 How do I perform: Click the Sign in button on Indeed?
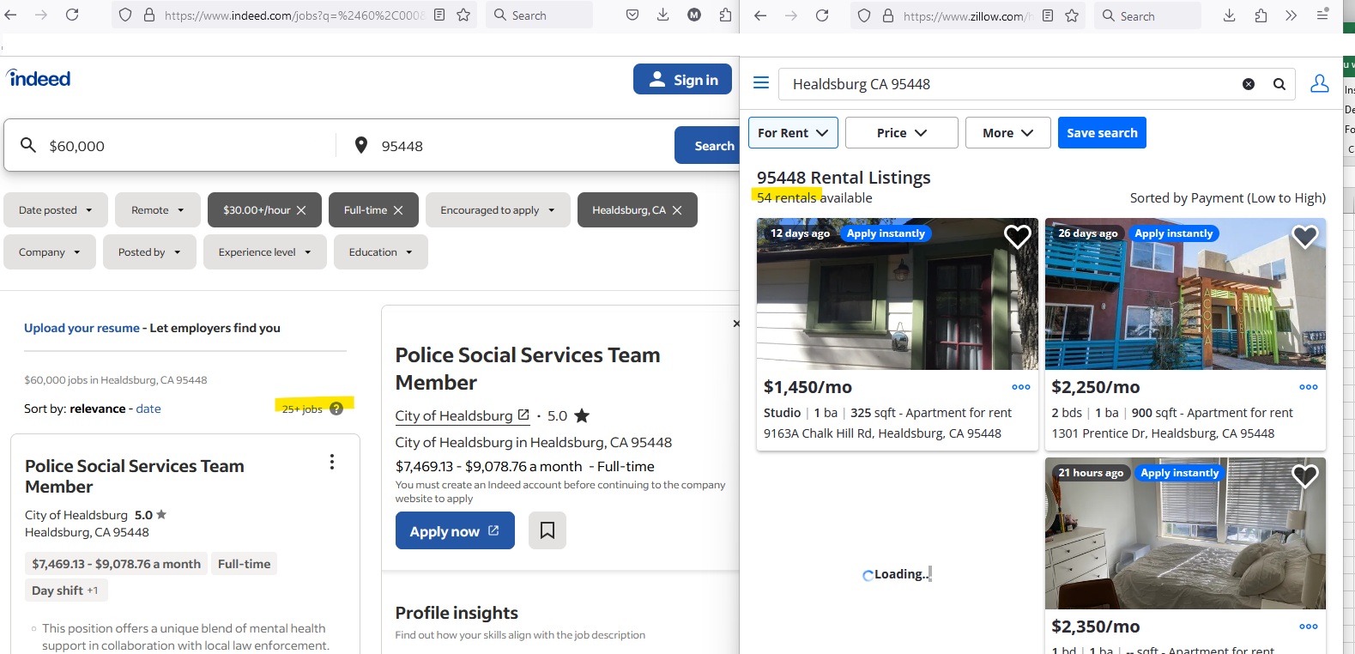(683, 79)
